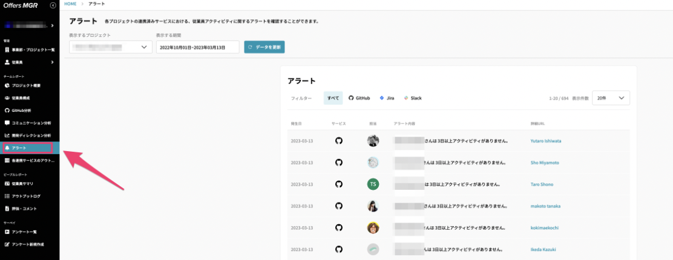Open the 表示するプロジェクト dropdown
The height and width of the screenshot is (260, 673).
tap(111, 47)
